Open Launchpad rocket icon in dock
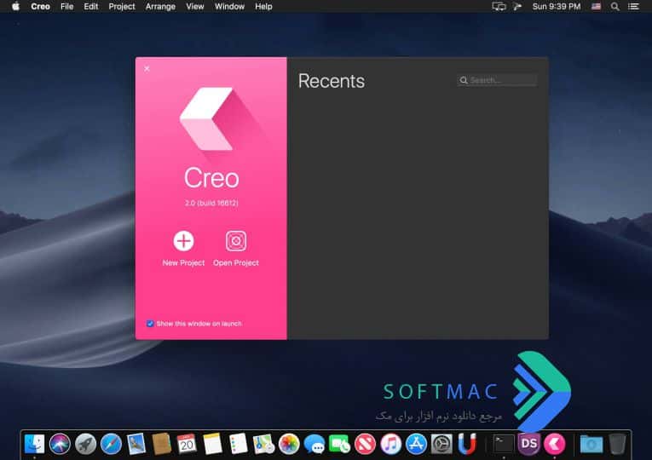Image resolution: width=652 pixels, height=460 pixels. point(86,443)
